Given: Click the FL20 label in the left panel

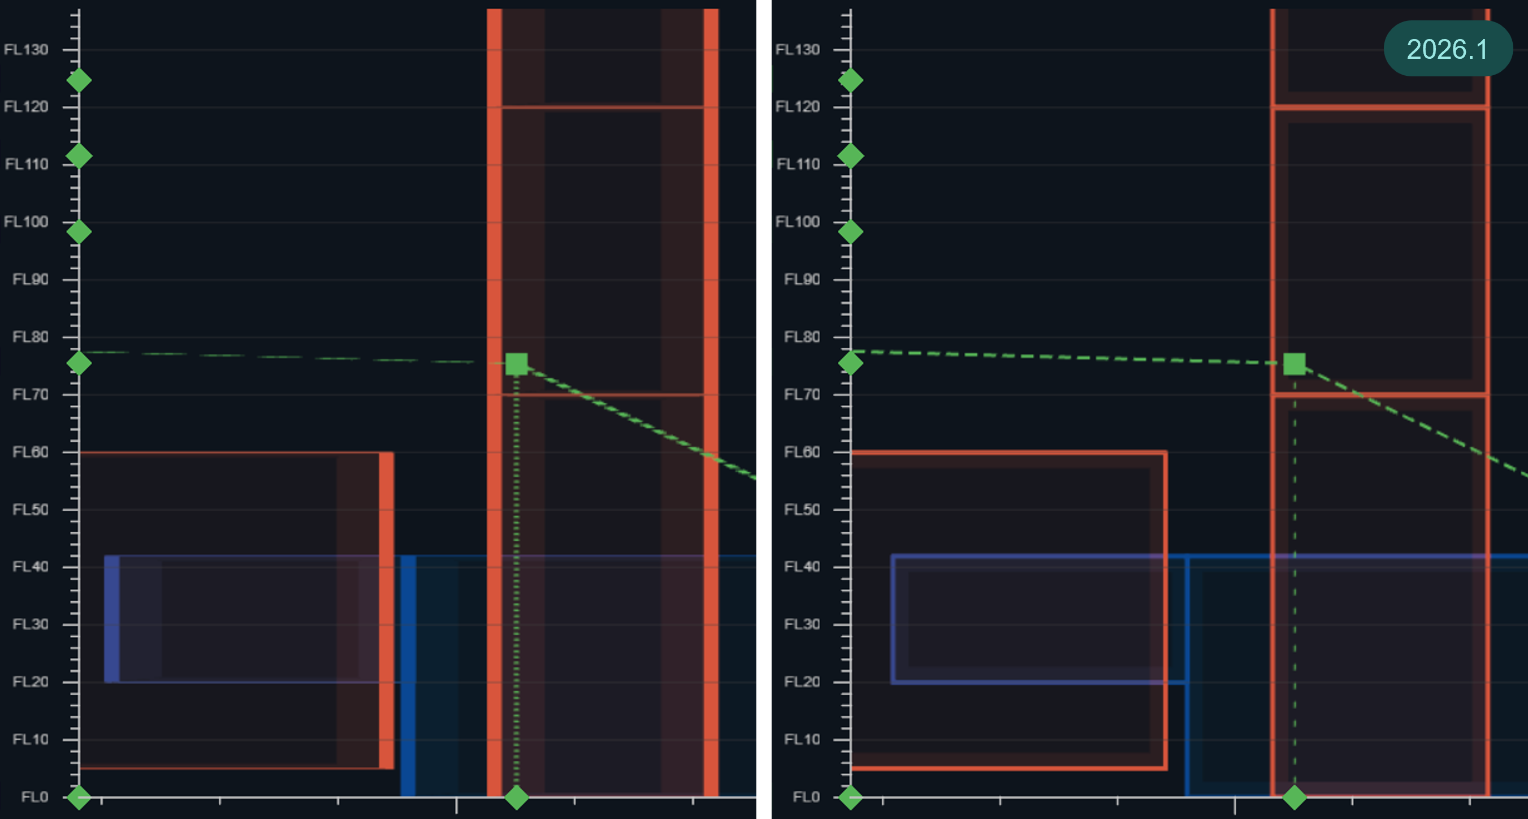Looking at the screenshot, I should click(31, 682).
